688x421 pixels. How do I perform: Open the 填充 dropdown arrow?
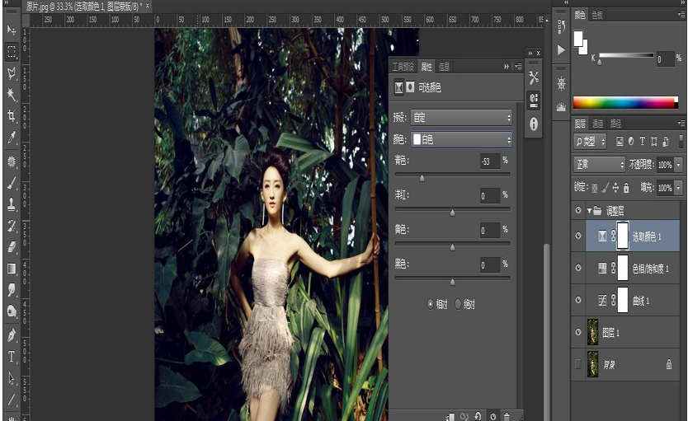679,188
